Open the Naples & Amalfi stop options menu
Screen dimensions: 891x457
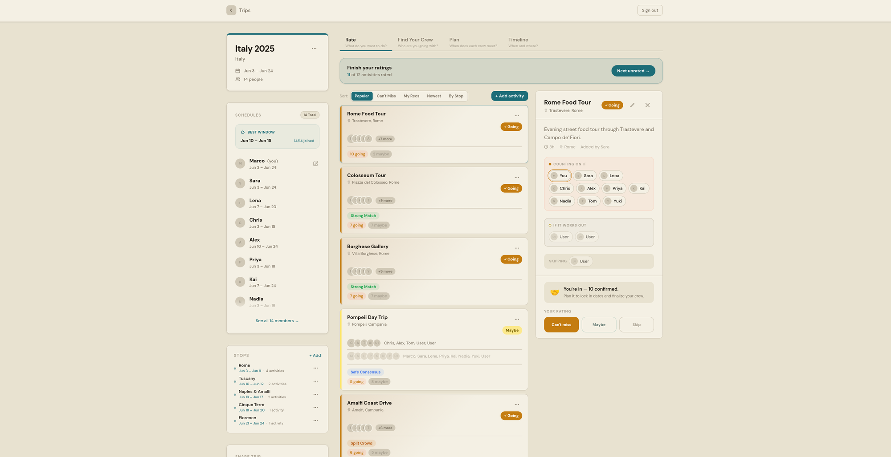pos(315,394)
